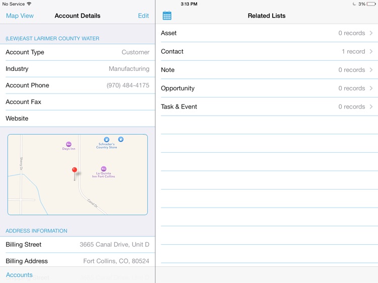Tap the ADDRESS INFORMATION section header
Image resolution: width=378 pixels, height=283 pixels.
pos(36,231)
